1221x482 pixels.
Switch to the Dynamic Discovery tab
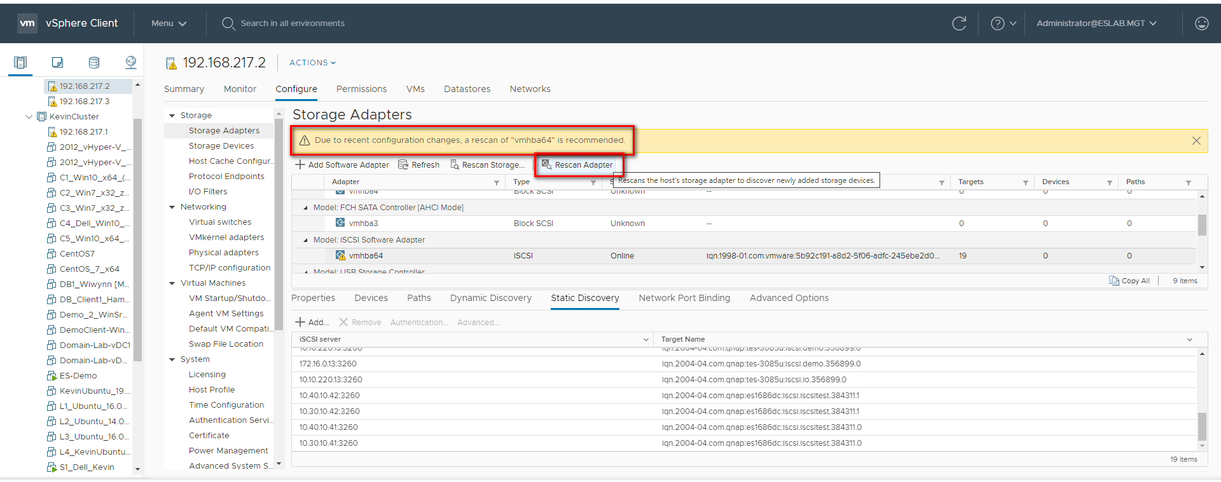(490, 298)
